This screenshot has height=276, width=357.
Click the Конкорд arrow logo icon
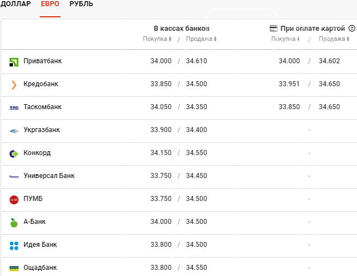click(x=14, y=154)
